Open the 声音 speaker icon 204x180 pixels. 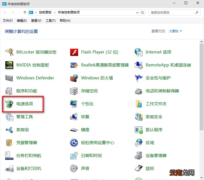74,168
